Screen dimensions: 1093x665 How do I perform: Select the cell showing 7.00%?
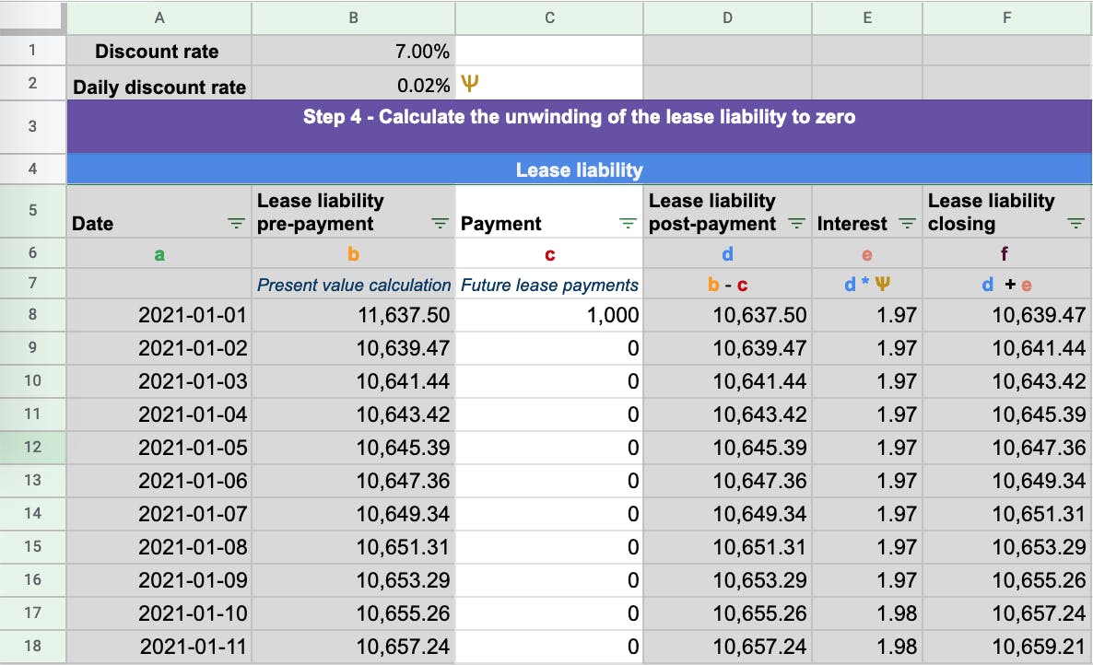tap(353, 51)
